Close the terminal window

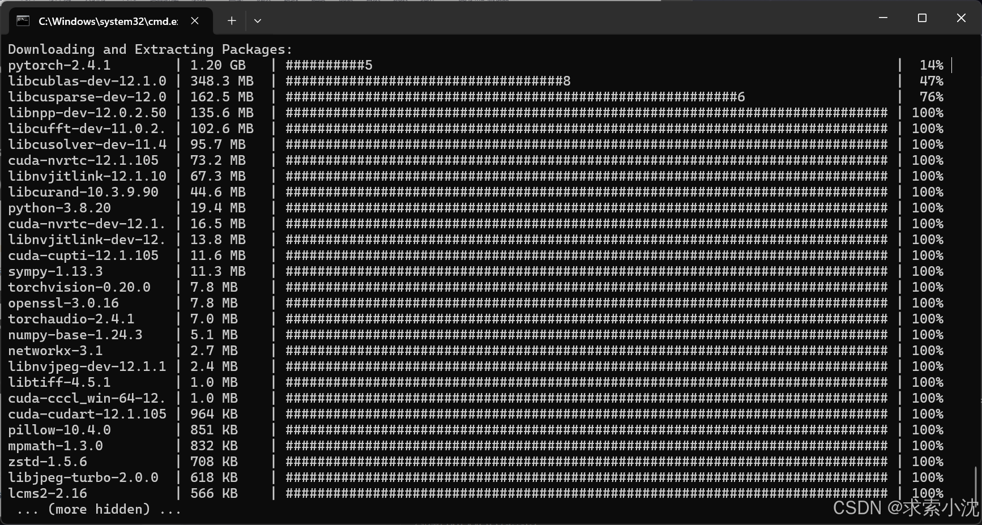961,18
